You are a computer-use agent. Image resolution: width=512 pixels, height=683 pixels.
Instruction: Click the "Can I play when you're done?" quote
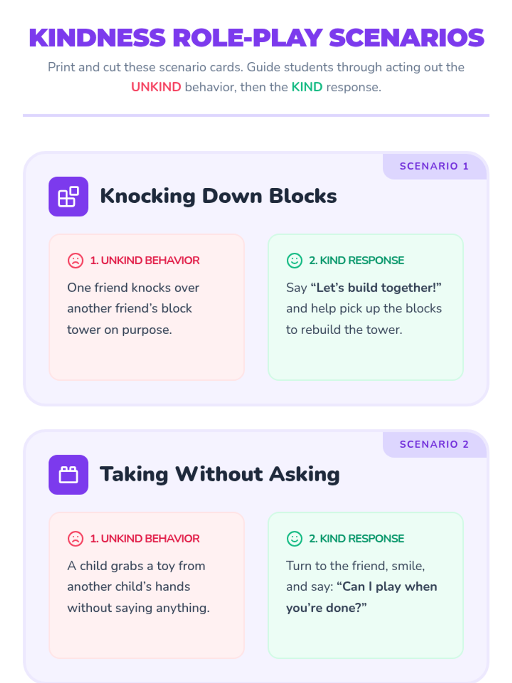362,597
